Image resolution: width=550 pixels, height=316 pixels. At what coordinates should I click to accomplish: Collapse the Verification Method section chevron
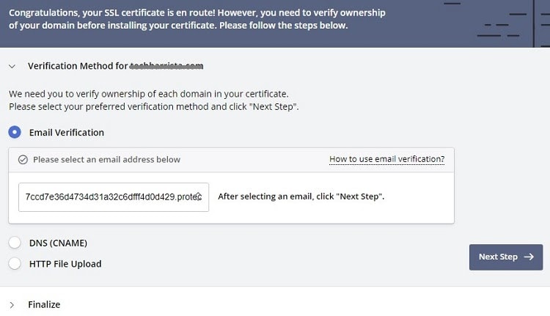coord(12,66)
